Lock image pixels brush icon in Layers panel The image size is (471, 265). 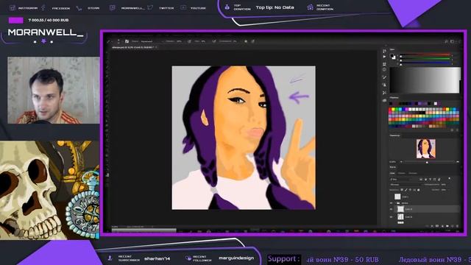pos(406,190)
